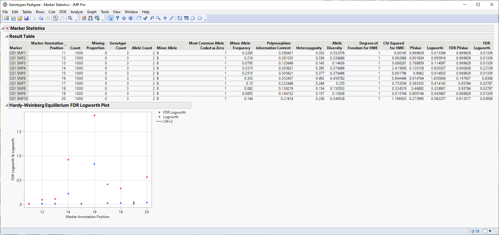499x235 pixels.
Task: Click the Brush tool icon
Action: 145,18
